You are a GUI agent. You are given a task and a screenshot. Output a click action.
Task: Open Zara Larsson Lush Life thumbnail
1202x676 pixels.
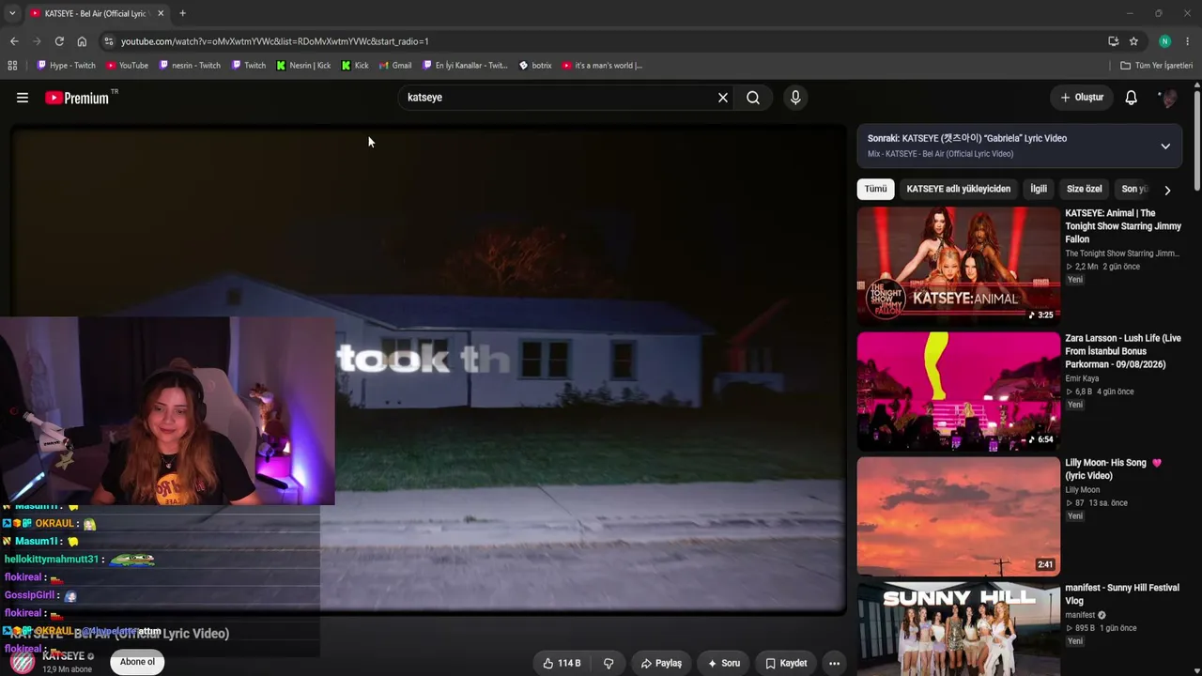pyautogui.click(x=959, y=392)
